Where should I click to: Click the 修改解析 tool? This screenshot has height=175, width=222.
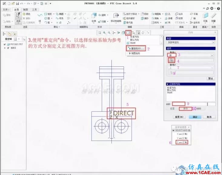point(129,18)
